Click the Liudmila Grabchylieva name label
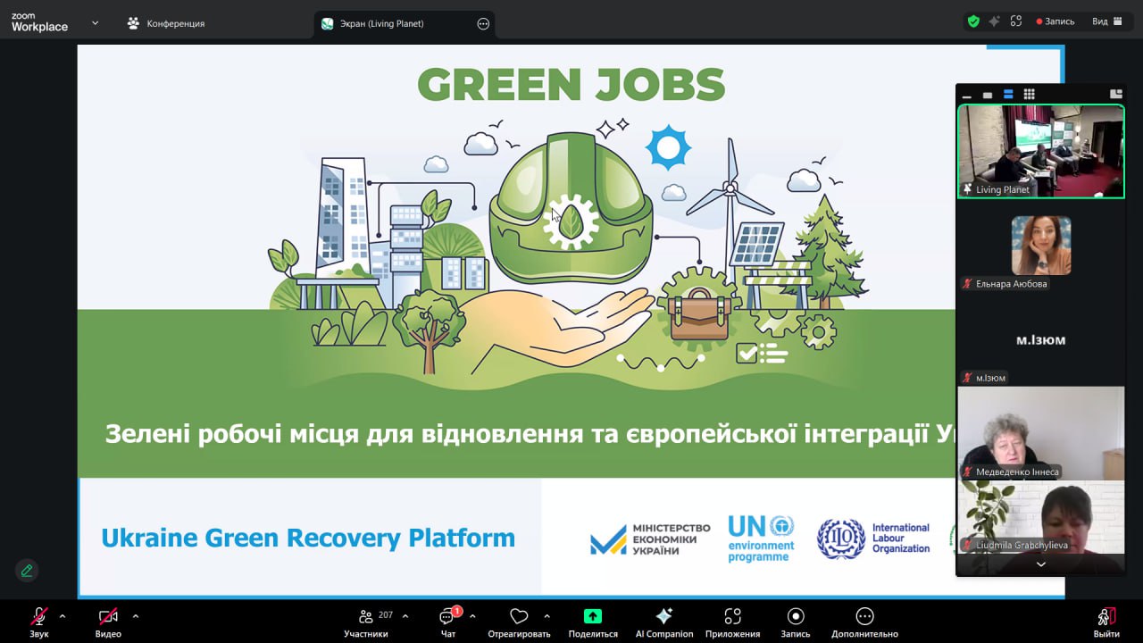This screenshot has width=1143, height=643. point(1022,545)
